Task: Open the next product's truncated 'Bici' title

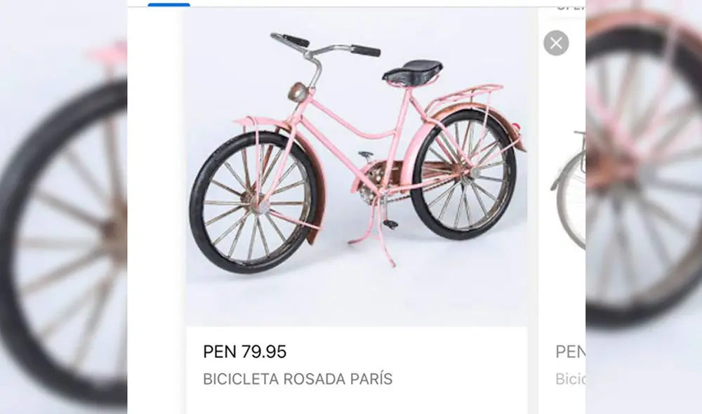Action: pos(570,380)
